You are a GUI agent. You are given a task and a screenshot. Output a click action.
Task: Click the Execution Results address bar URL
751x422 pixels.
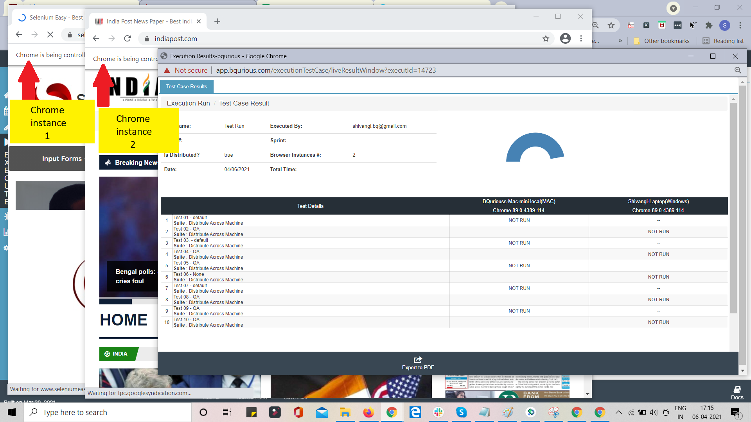click(326, 70)
